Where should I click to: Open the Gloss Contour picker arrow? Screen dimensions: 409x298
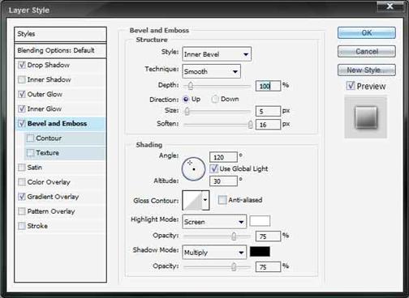[205, 200]
